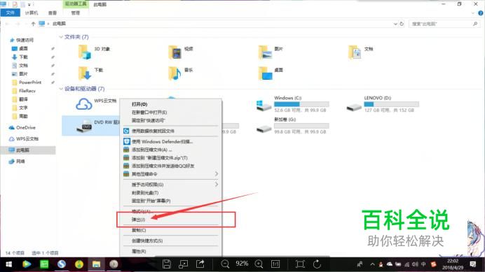Zoom in with the plus magnifier

[x=259, y=264]
